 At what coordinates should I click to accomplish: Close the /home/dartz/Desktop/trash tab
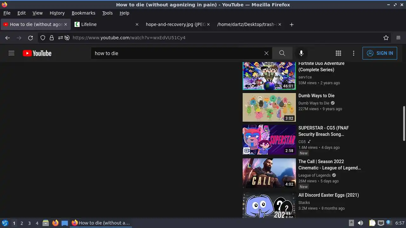coord(280,24)
